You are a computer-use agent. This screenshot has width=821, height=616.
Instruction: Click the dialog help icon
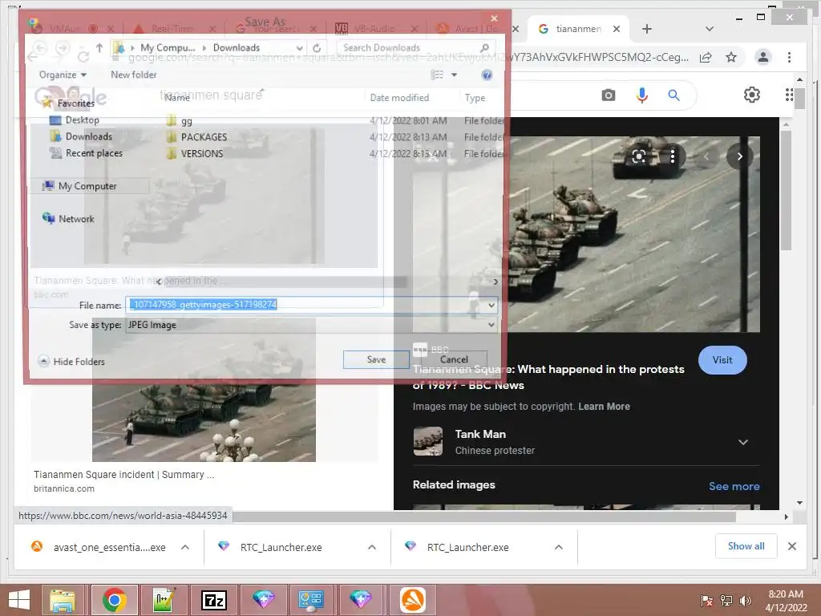point(487,75)
